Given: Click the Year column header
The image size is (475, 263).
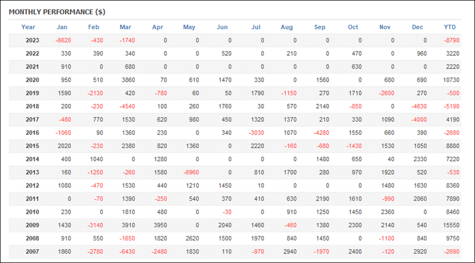Looking at the screenshot, I should click(x=28, y=27).
